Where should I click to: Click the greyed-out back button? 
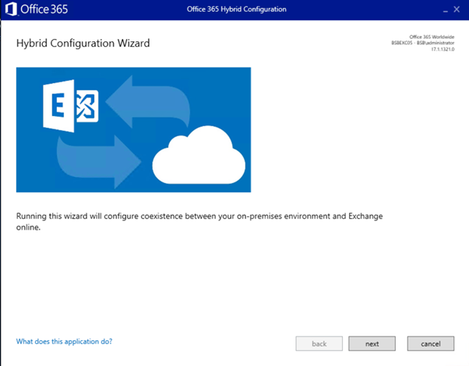tap(319, 343)
